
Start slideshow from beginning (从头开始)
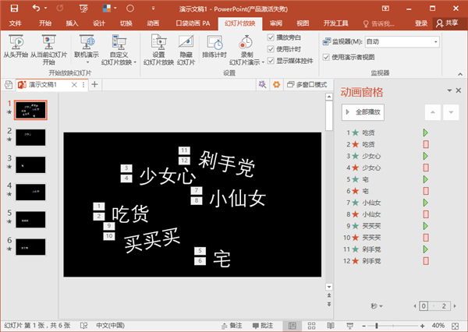(16, 46)
